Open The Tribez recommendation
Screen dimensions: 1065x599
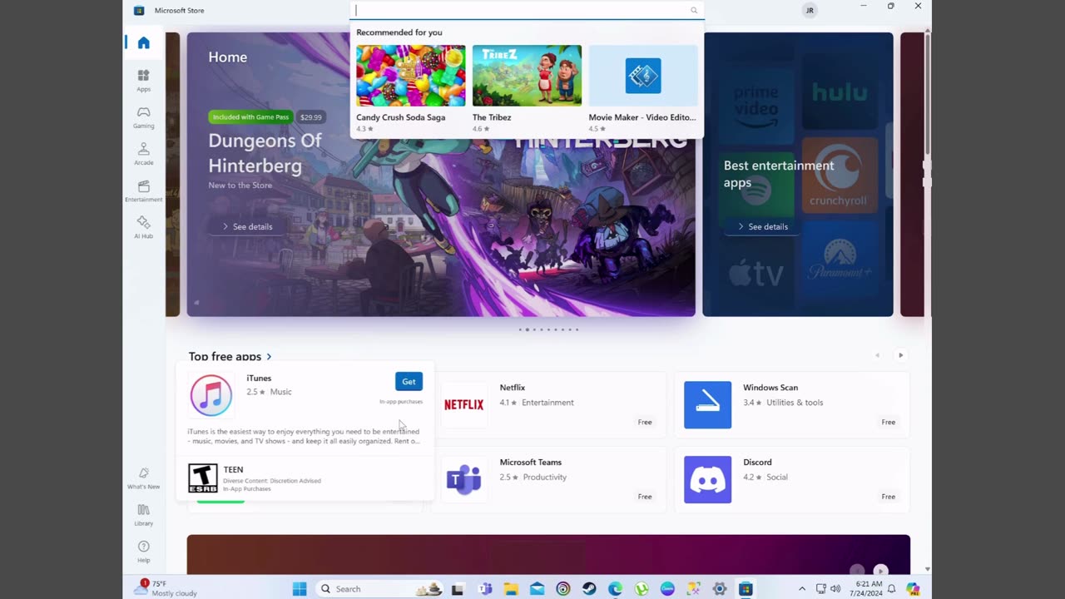pos(527,88)
